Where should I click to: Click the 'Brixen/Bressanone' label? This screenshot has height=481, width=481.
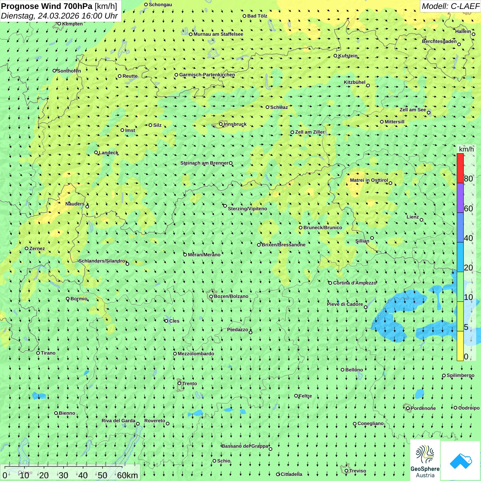tap(283, 245)
